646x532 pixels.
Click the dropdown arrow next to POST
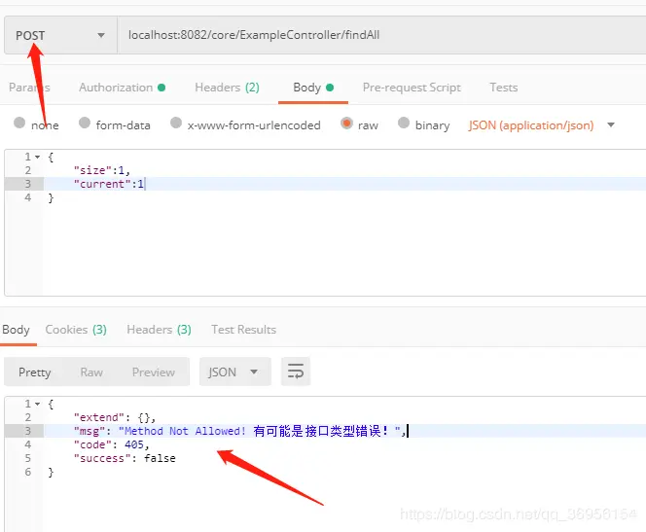click(x=101, y=35)
